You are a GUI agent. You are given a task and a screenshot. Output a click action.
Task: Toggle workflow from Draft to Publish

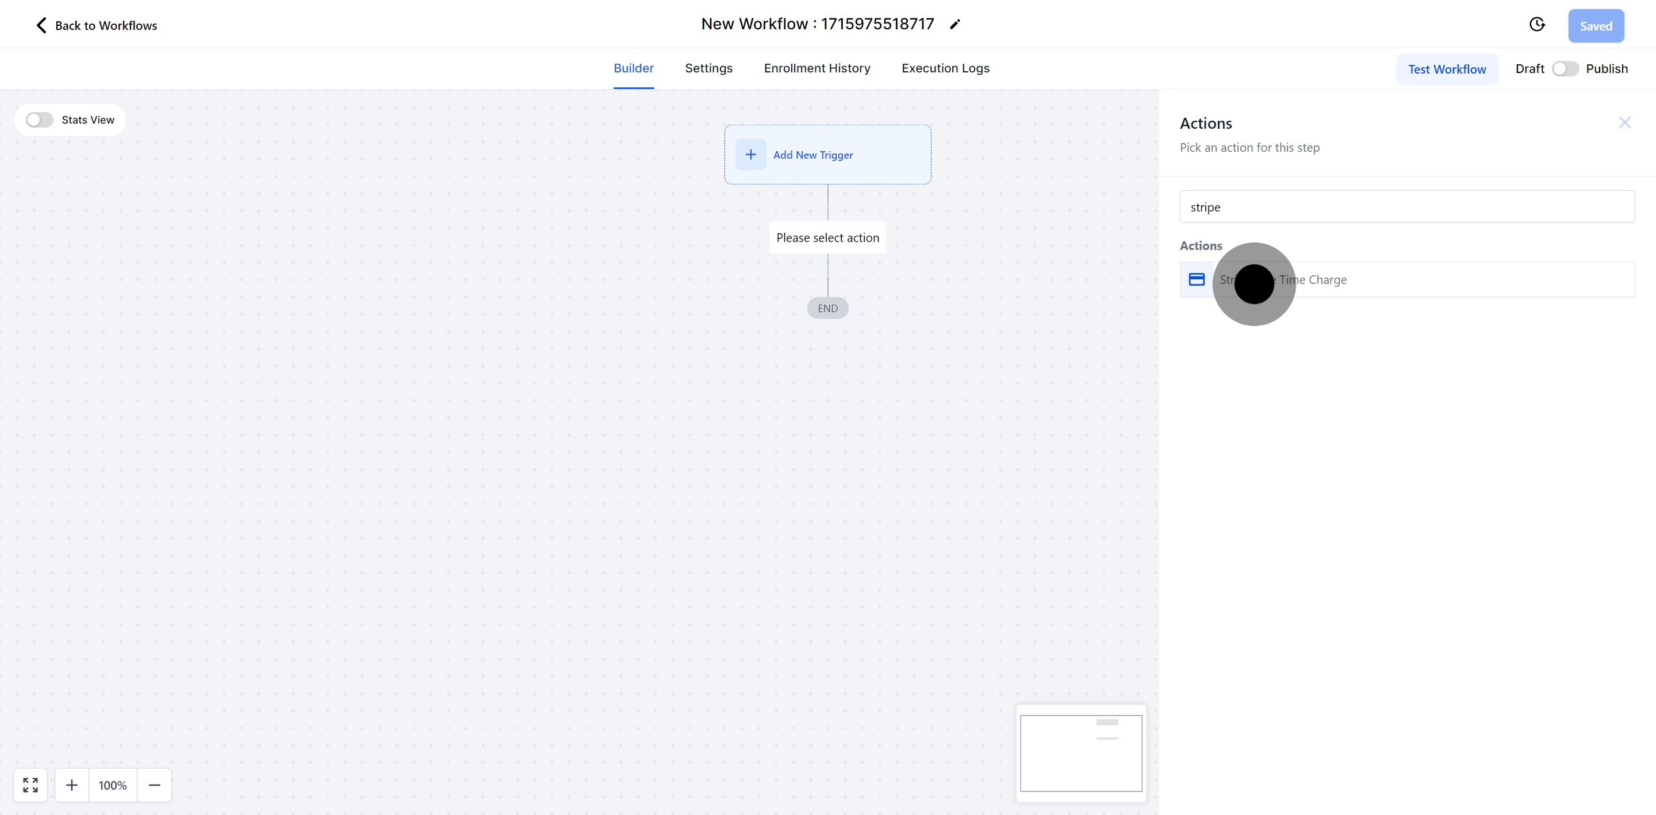click(1565, 69)
